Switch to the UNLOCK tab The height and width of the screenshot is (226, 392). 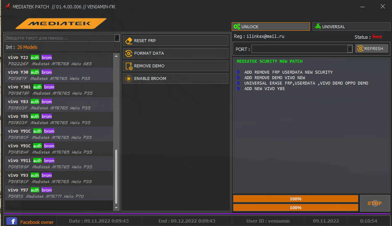(271, 27)
